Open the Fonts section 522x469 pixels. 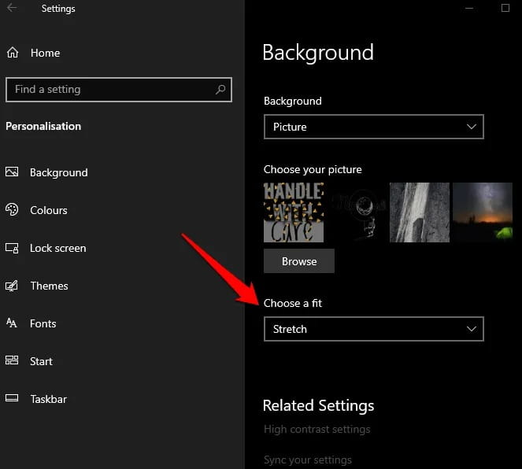[x=43, y=323]
